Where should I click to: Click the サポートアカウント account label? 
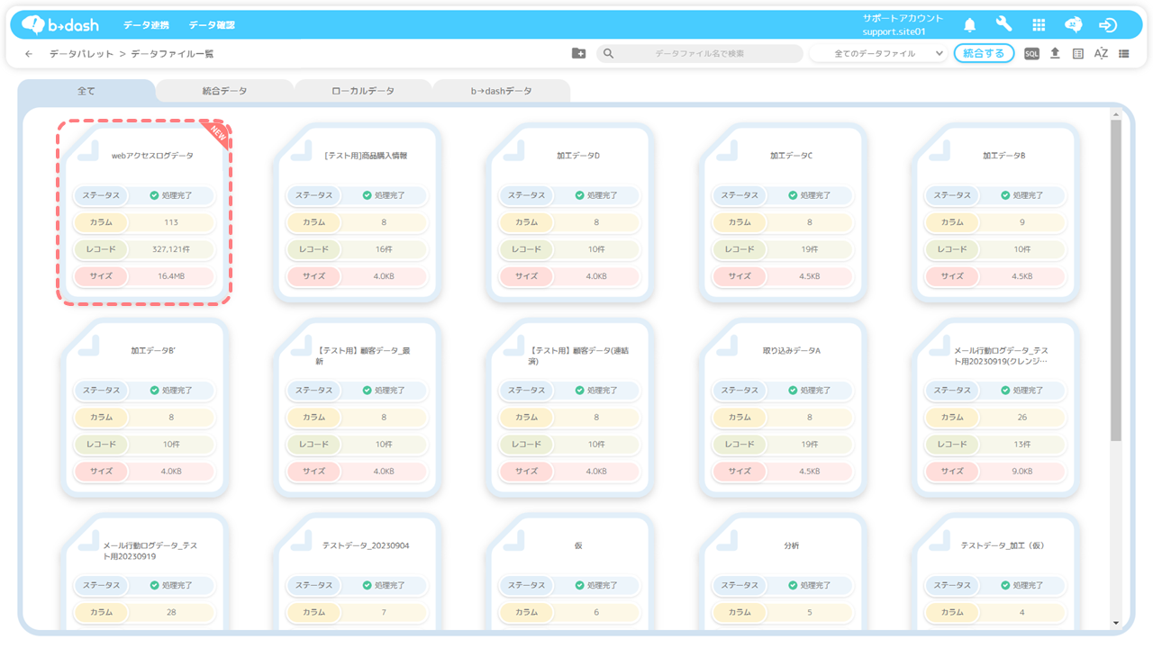coord(903,18)
